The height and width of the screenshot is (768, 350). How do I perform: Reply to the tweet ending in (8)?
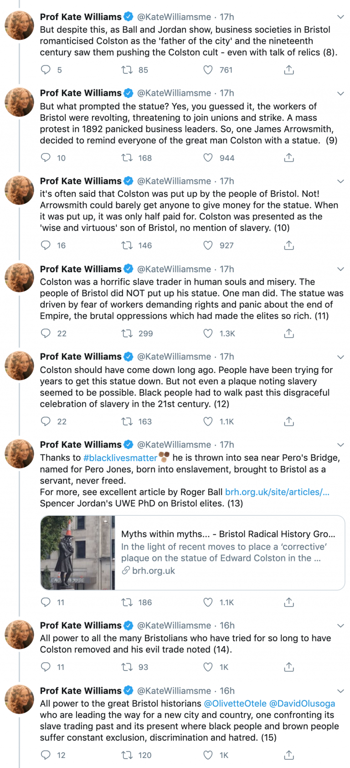click(46, 70)
